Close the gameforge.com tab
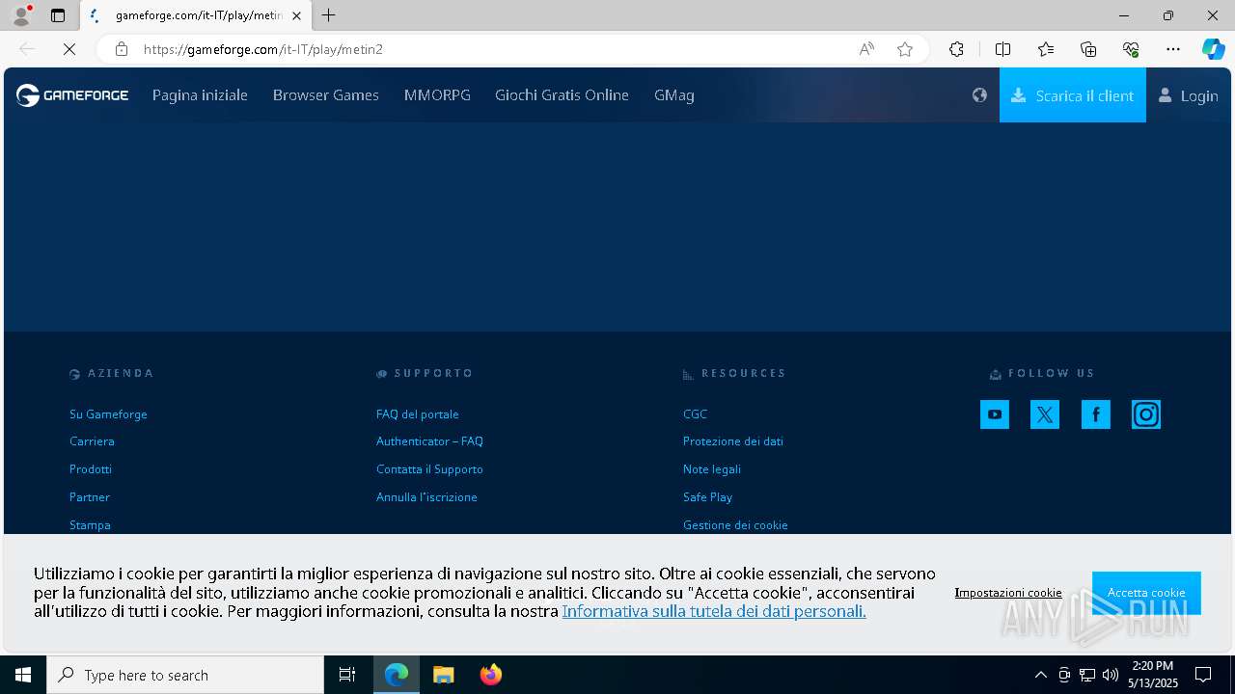 pyautogui.click(x=296, y=15)
